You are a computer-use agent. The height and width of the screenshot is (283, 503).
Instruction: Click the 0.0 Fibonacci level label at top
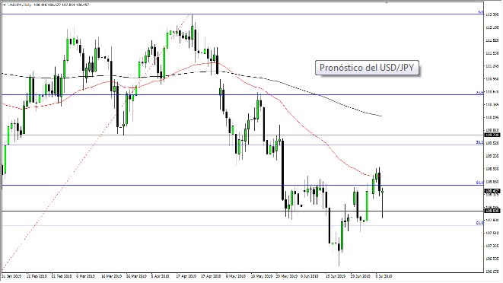481,12
